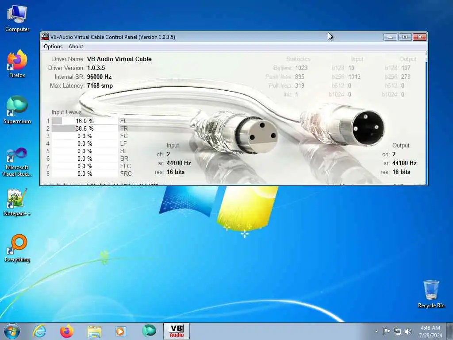
Task: Click the FR channel level bar 38.6 %
Action: click(84, 128)
